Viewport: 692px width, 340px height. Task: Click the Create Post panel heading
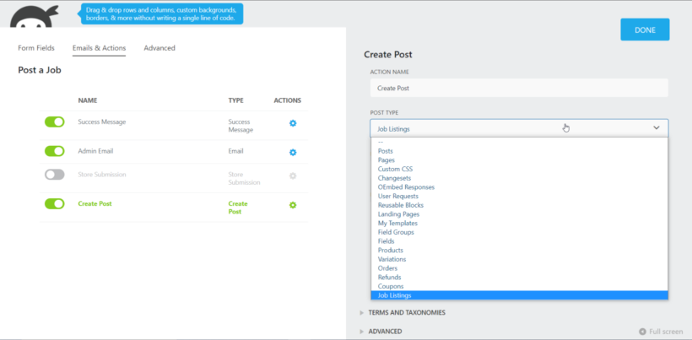pos(388,55)
